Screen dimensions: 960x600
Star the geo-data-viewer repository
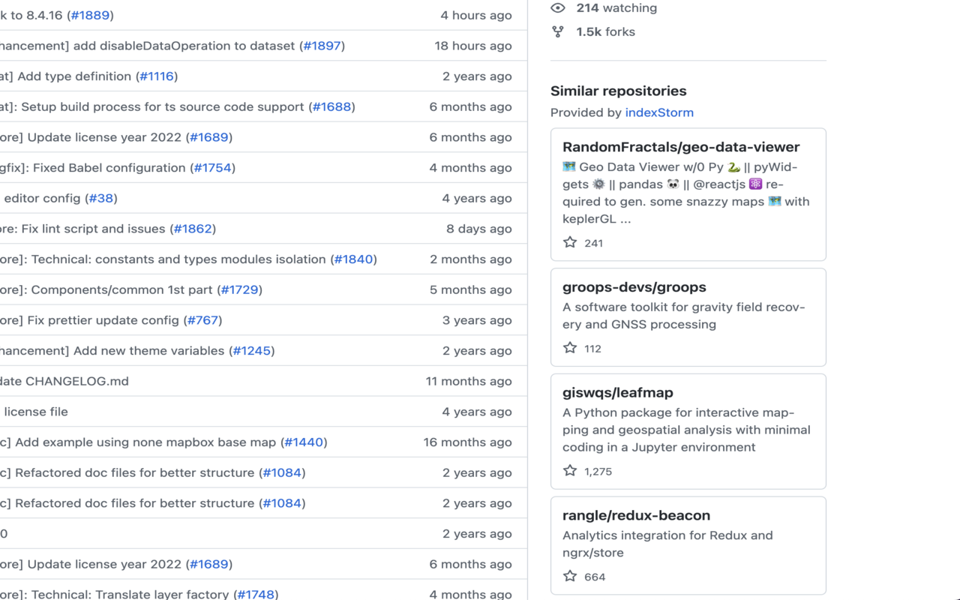point(570,242)
